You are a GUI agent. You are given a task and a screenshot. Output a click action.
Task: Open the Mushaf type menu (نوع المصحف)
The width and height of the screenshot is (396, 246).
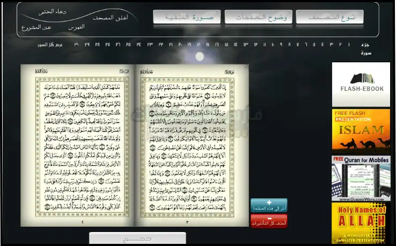337,17
